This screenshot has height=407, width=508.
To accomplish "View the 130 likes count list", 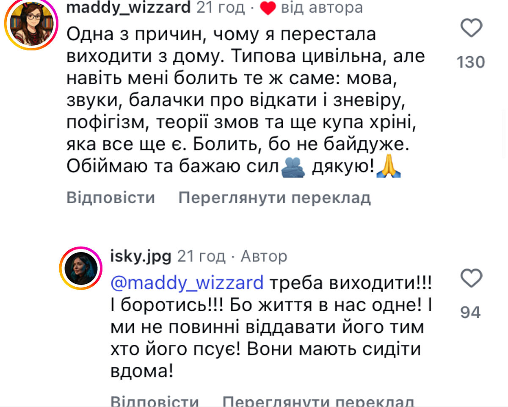I will click(471, 62).
